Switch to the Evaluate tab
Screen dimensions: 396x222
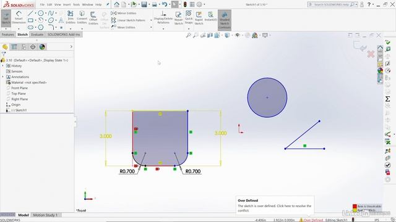[37, 35]
